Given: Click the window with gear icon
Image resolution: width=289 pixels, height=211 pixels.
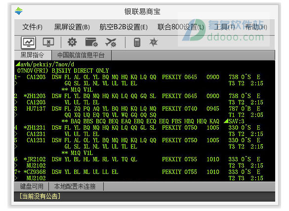Looking at the screenshot, I should click(x=91, y=42).
